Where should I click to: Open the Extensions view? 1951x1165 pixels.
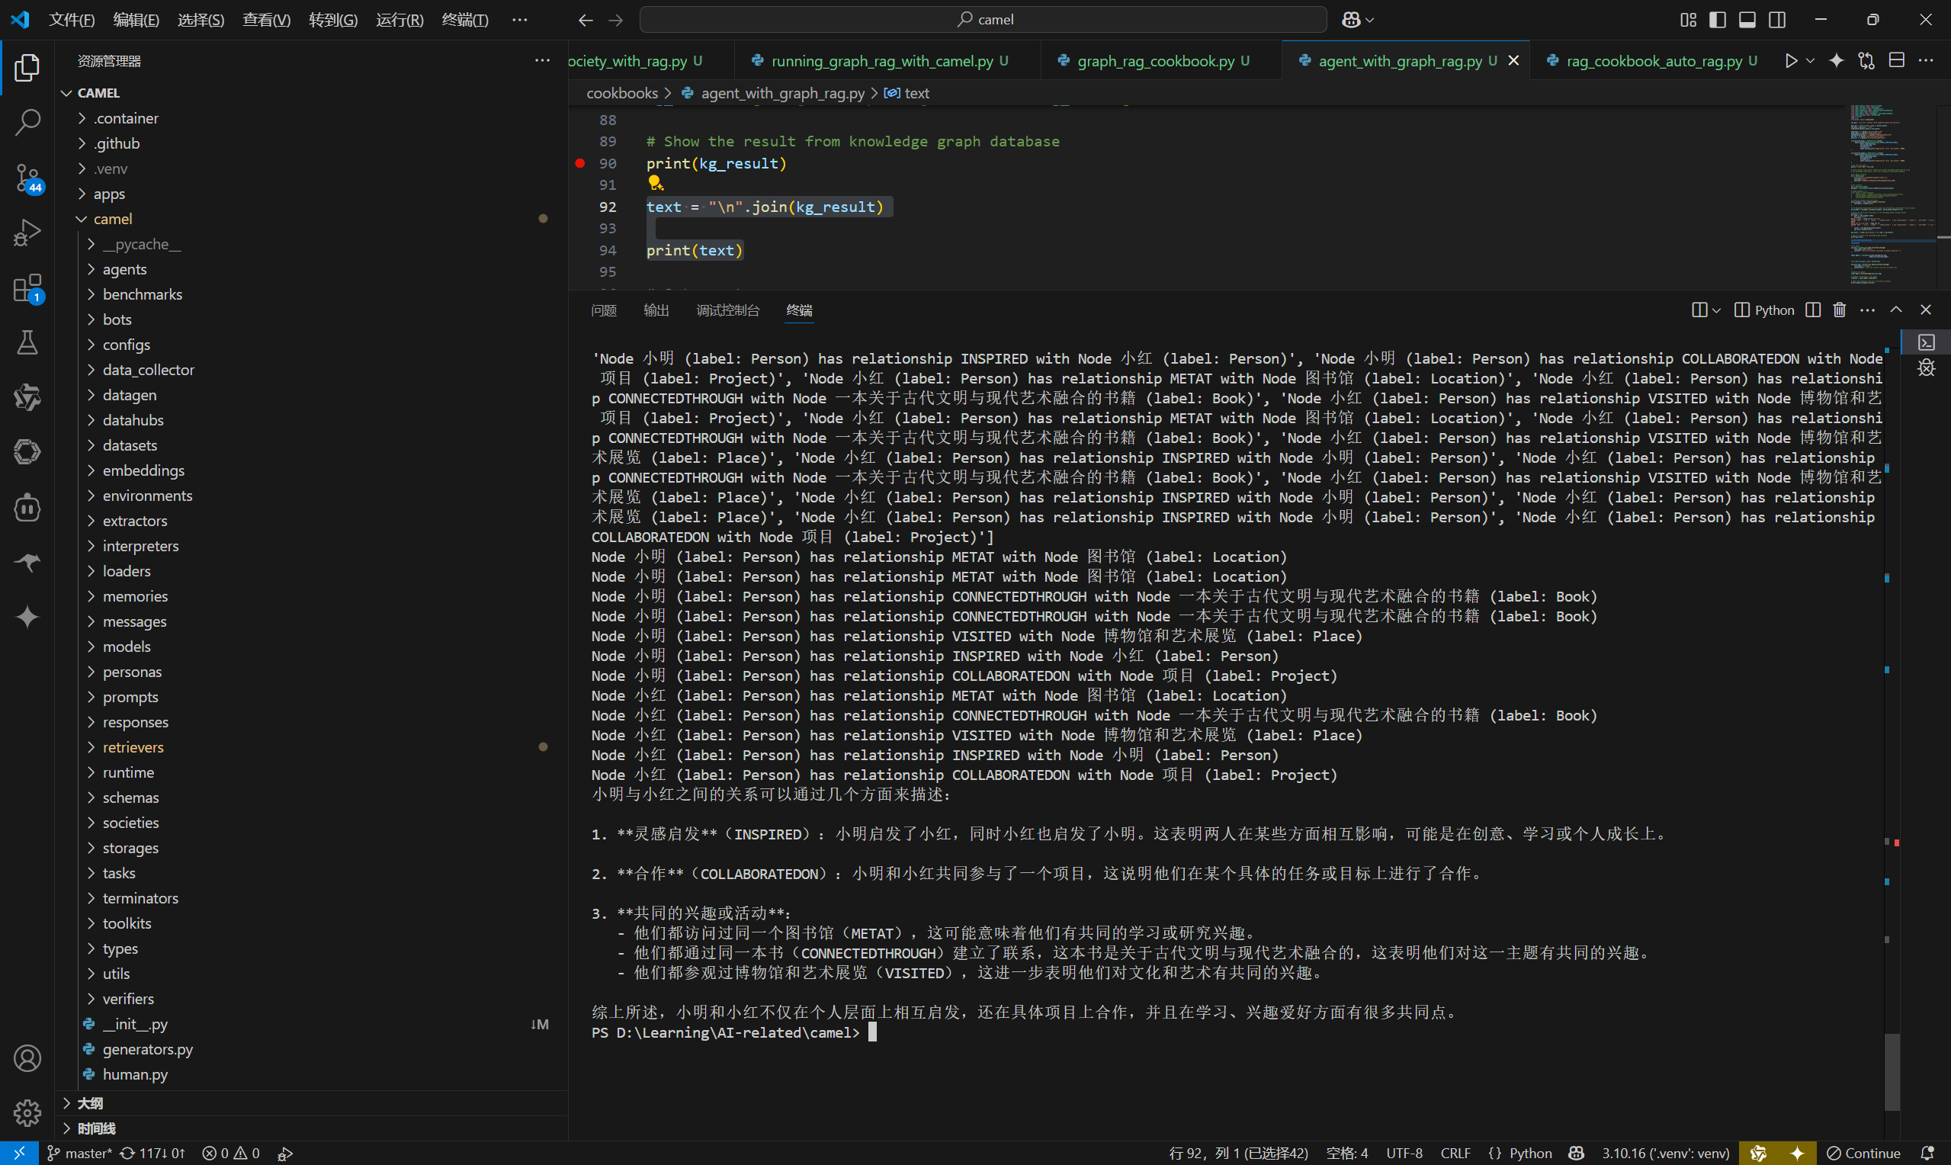[27, 288]
